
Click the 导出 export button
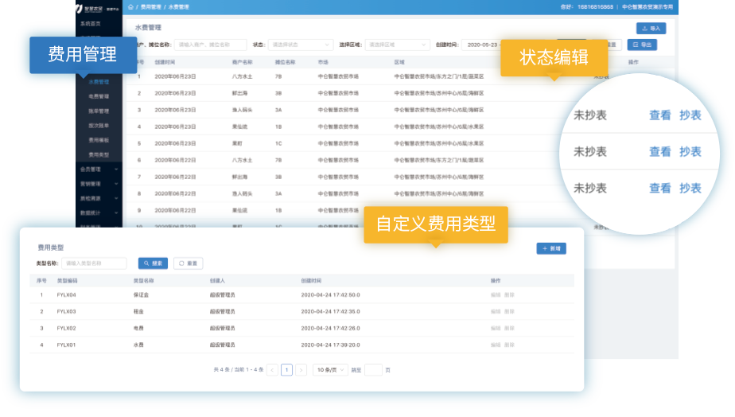click(642, 45)
